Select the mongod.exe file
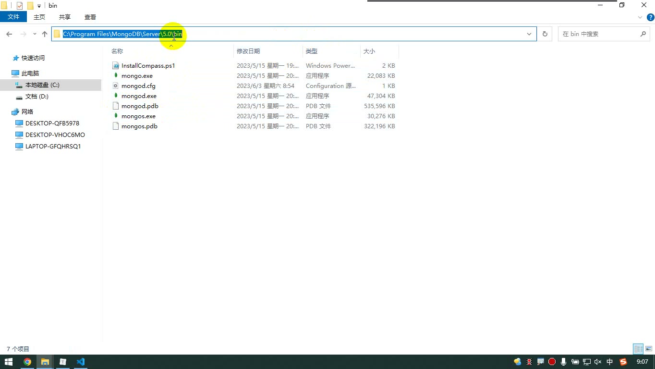 tap(139, 96)
